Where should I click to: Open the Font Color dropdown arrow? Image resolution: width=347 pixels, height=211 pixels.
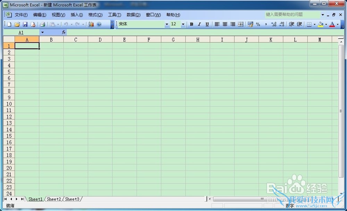[x=338, y=24]
